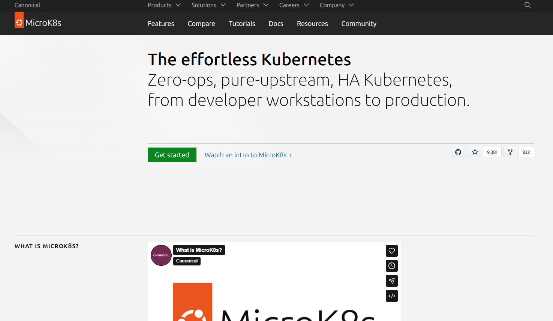This screenshot has height=321, width=553.
Task: Click the fork icon button
Action: tap(510, 152)
